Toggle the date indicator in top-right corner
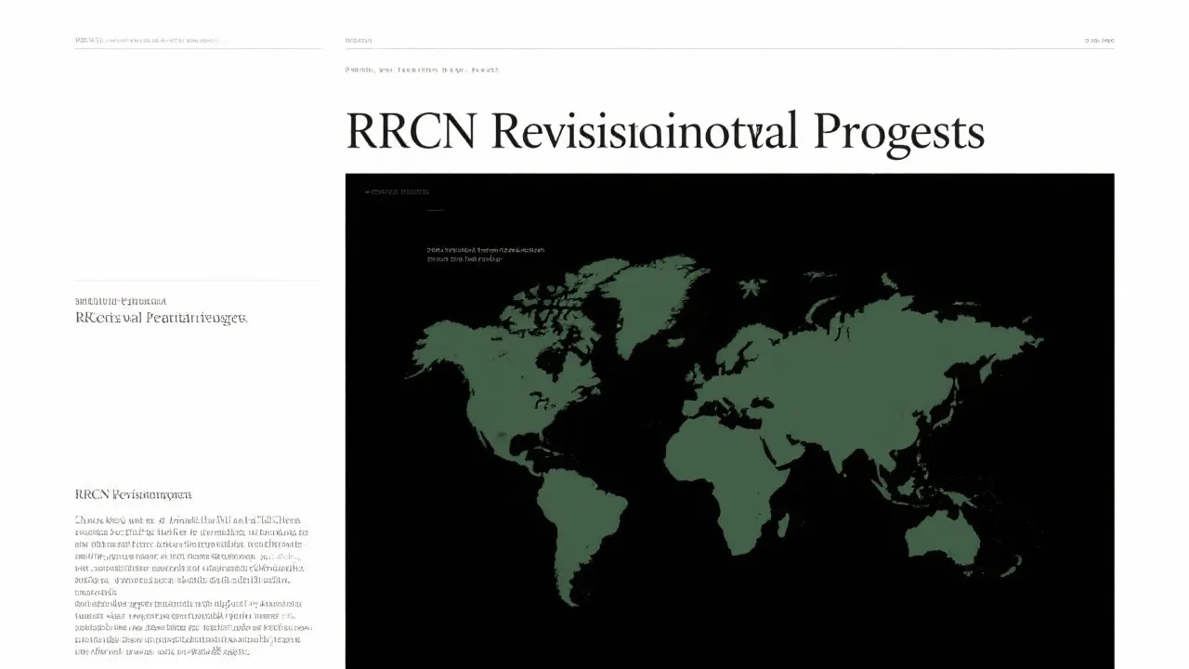The height and width of the screenshot is (669, 1189). pyautogui.click(x=1100, y=40)
